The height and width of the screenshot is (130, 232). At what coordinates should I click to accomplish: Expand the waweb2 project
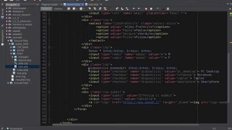coord(7,34)
